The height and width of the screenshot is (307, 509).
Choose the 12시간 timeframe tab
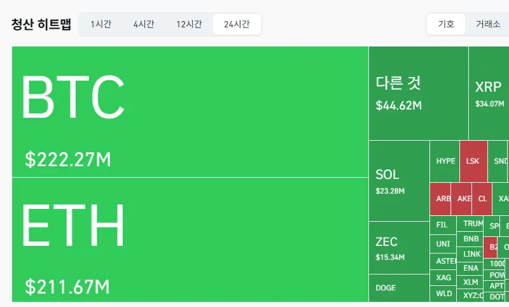point(189,24)
